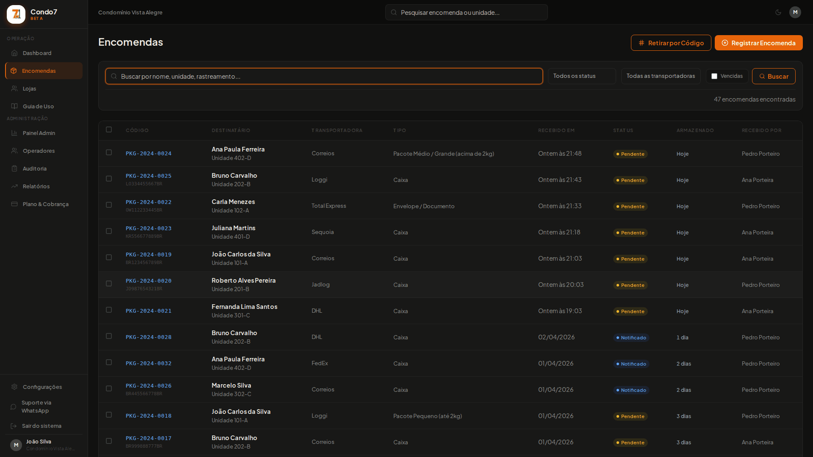Open Dashboard via home icon
The width and height of the screenshot is (813, 457).
(x=14, y=53)
